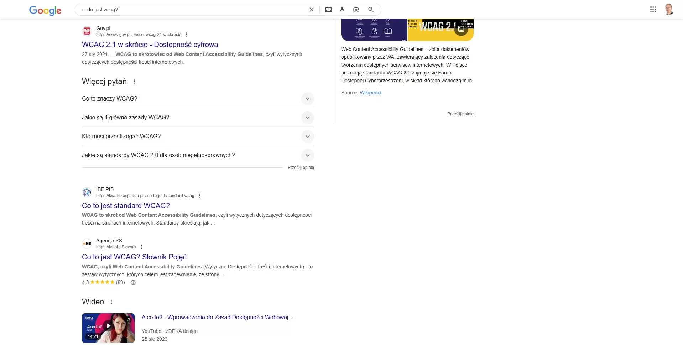Click Prześlij opinię under the knowledge panel
Viewport: 683px width, 345px height.
(460, 114)
